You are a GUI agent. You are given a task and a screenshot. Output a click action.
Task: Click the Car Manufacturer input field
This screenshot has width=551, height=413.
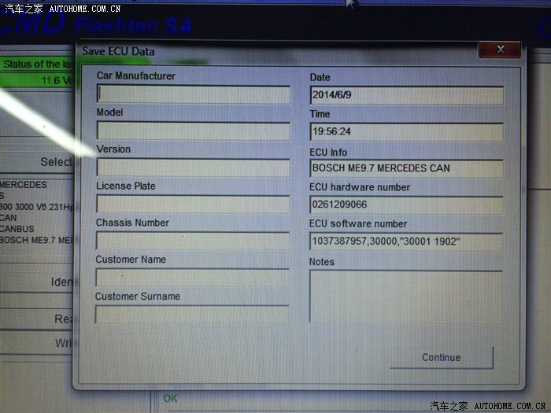[194, 95]
